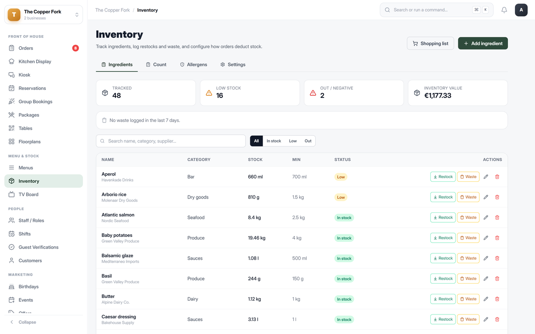Edit Baby potatoes pencil icon
The image size is (535, 334).
(486, 238)
